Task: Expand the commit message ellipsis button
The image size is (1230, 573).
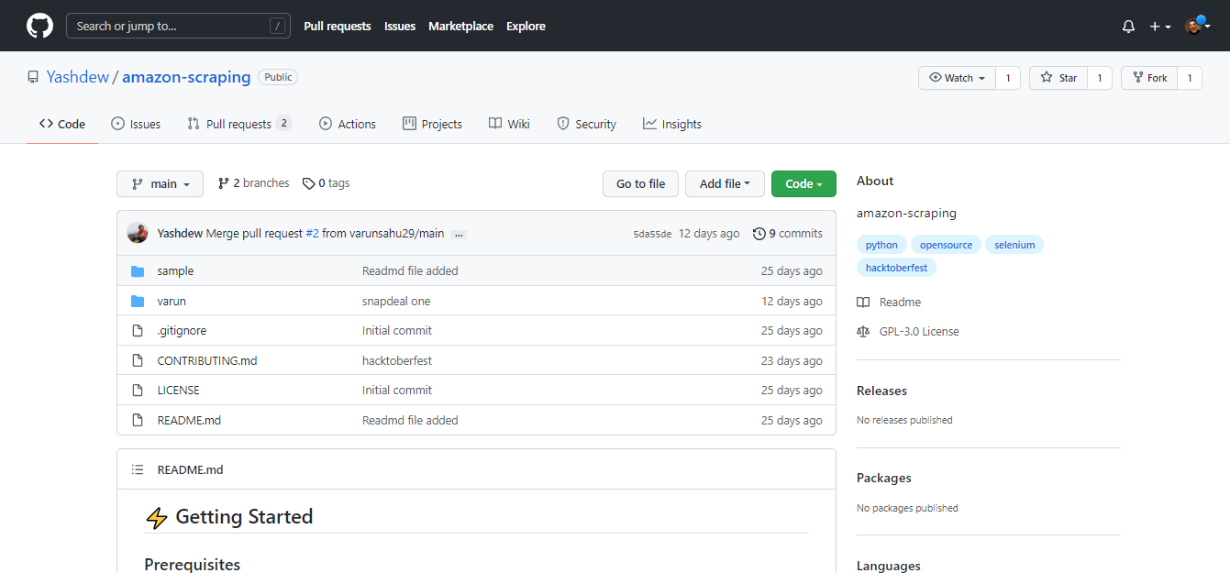Action: (459, 235)
